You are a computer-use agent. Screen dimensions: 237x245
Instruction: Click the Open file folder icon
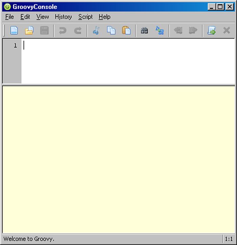tap(29, 30)
